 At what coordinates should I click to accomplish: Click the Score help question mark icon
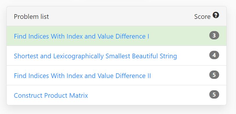[216, 15]
